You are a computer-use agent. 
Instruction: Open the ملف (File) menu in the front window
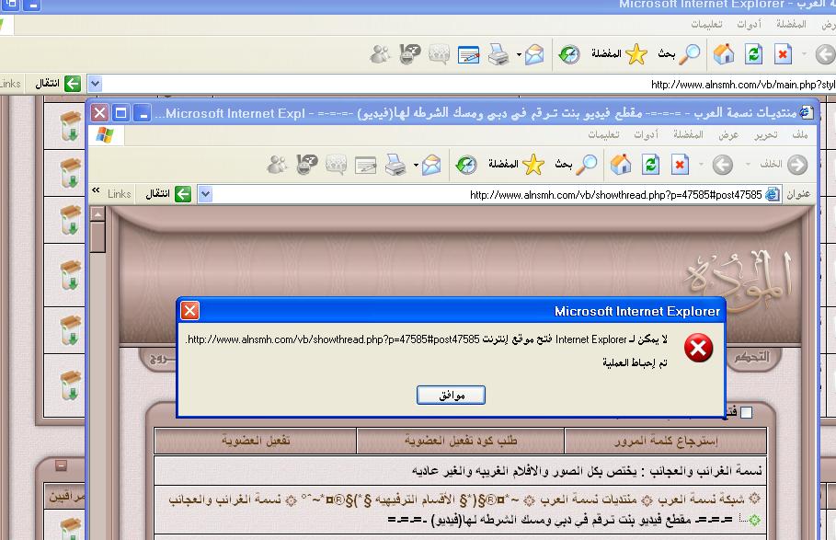[x=799, y=135]
